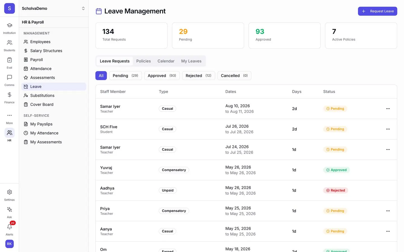Select the Leave Requests tab
The width and height of the screenshot is (404, 252).
(114, 61)
